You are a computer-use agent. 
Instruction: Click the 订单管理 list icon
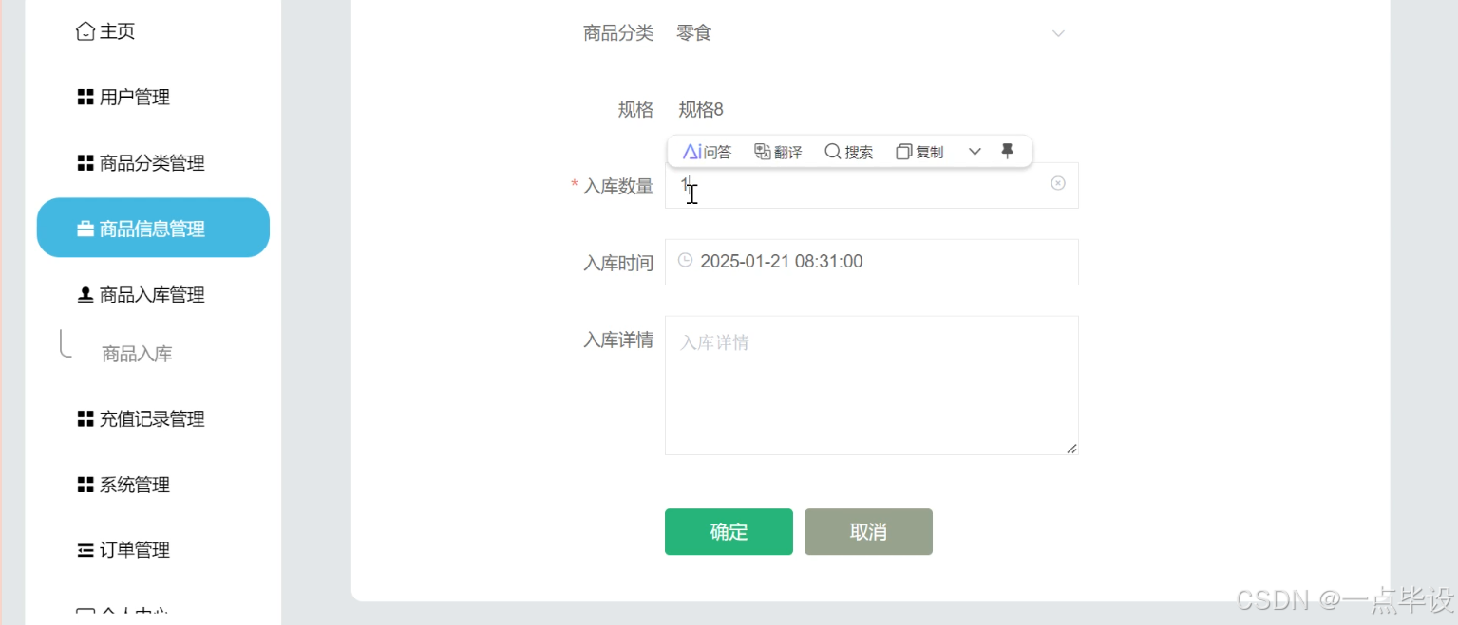pyautogui.click(x=84, y=550)
